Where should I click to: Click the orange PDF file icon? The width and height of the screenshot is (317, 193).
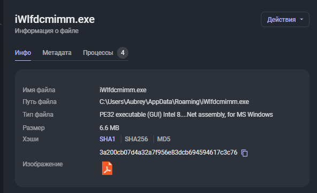[x=107, y=168]
